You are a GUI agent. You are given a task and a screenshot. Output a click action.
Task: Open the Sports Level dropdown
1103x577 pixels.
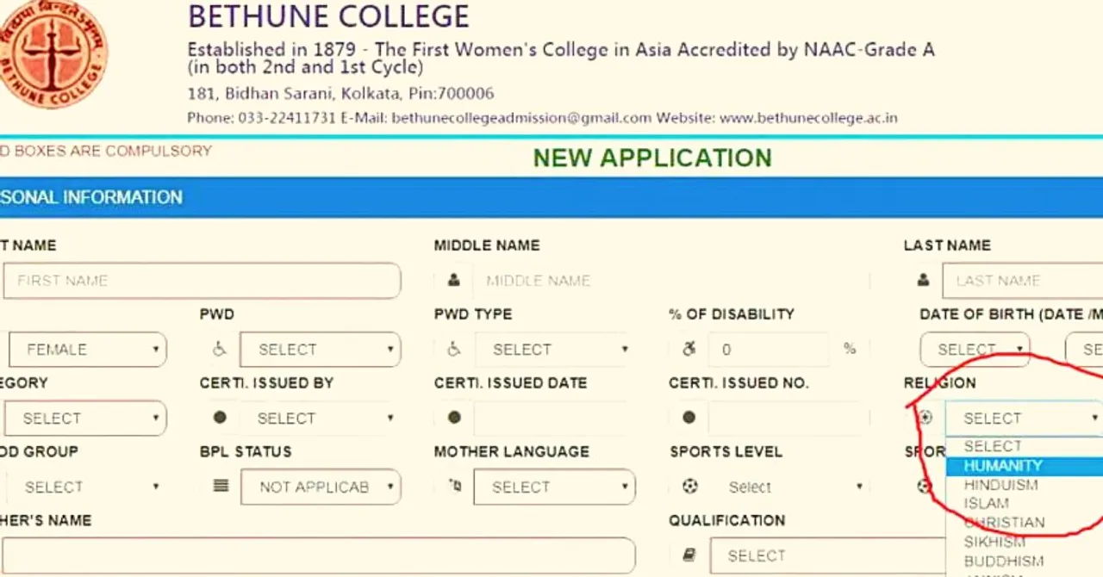pos(788,487)
